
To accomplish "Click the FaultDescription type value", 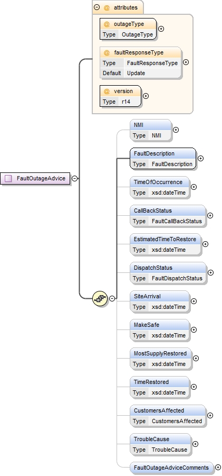I will 172,164.
